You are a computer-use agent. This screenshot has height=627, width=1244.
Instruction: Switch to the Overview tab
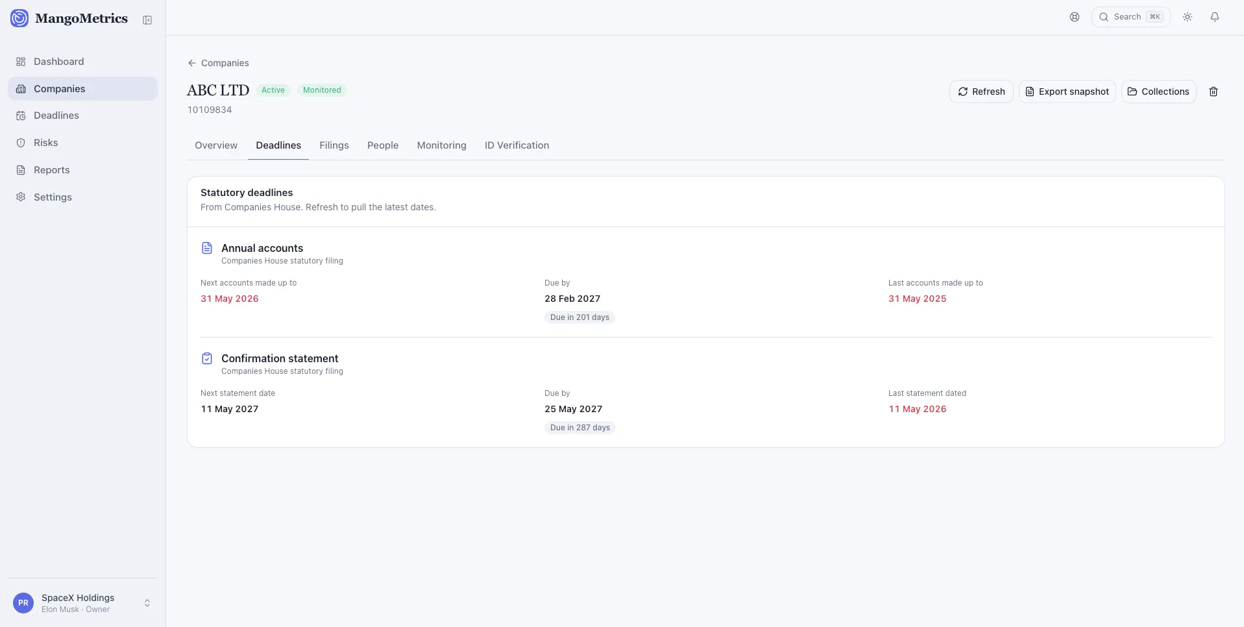click(216, 145)
